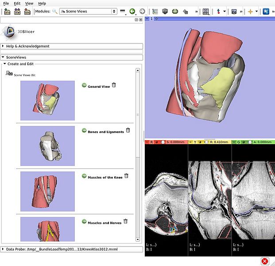Restore Muscles of the Knee scene view
The width and height of the screenshot is (275, 266).
[84, 176]
